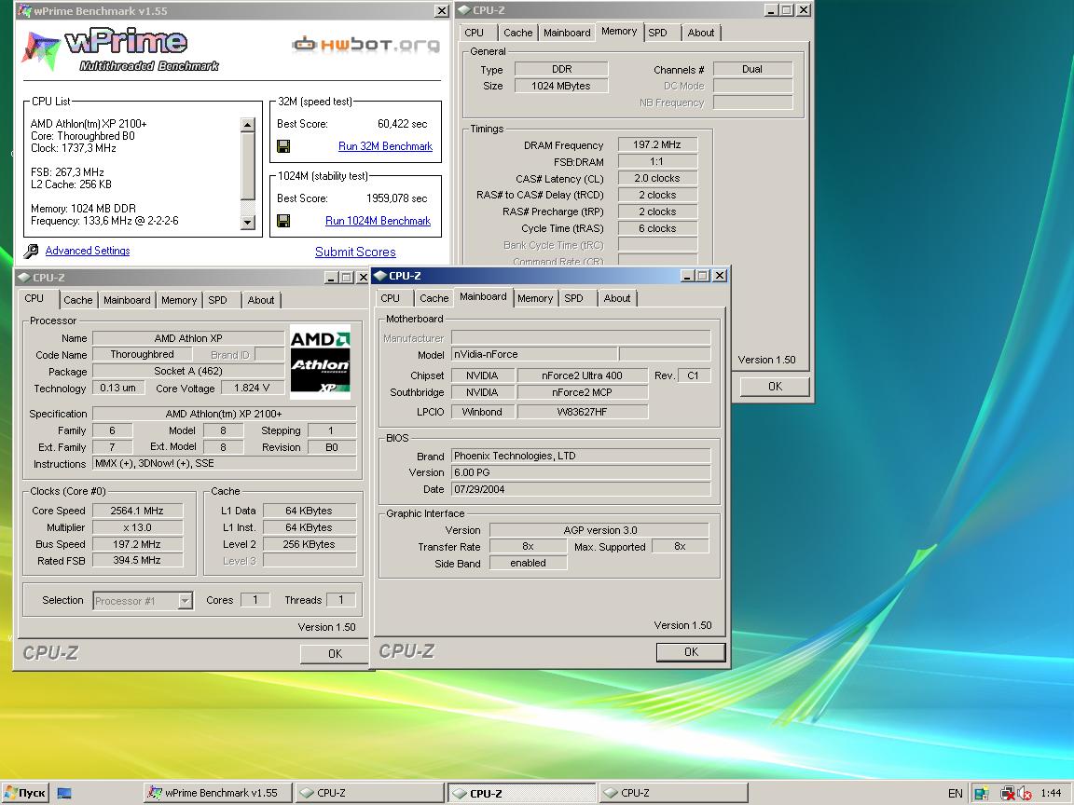Click the Thoroughbred code name field
Screen dimensions: 1074x805
click(142, 354)
